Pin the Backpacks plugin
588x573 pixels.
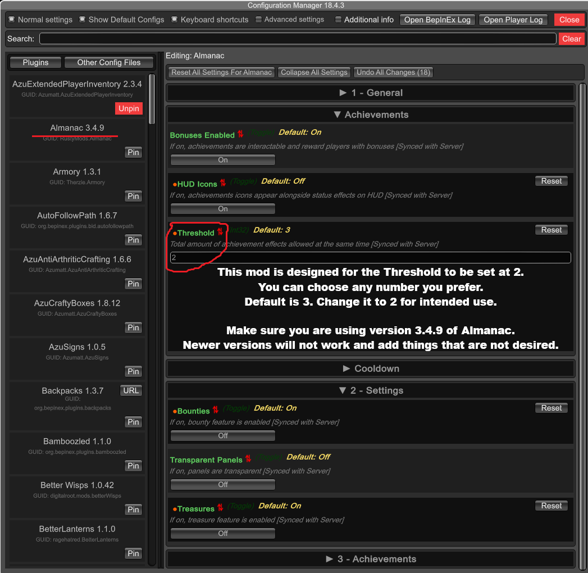point(133,422)
